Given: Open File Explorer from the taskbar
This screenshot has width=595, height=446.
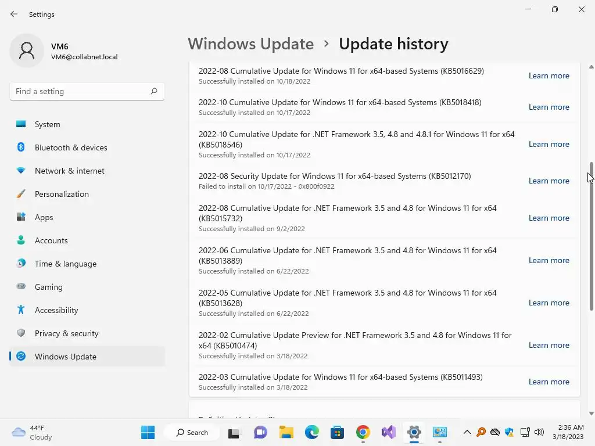Looking at the screenshot, I should [x=286, y=432].
